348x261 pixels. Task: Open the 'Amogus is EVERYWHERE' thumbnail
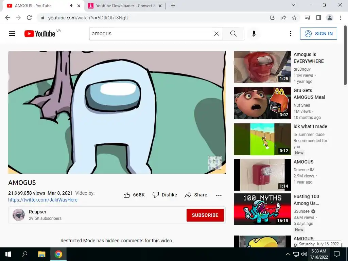pos(262,67)
